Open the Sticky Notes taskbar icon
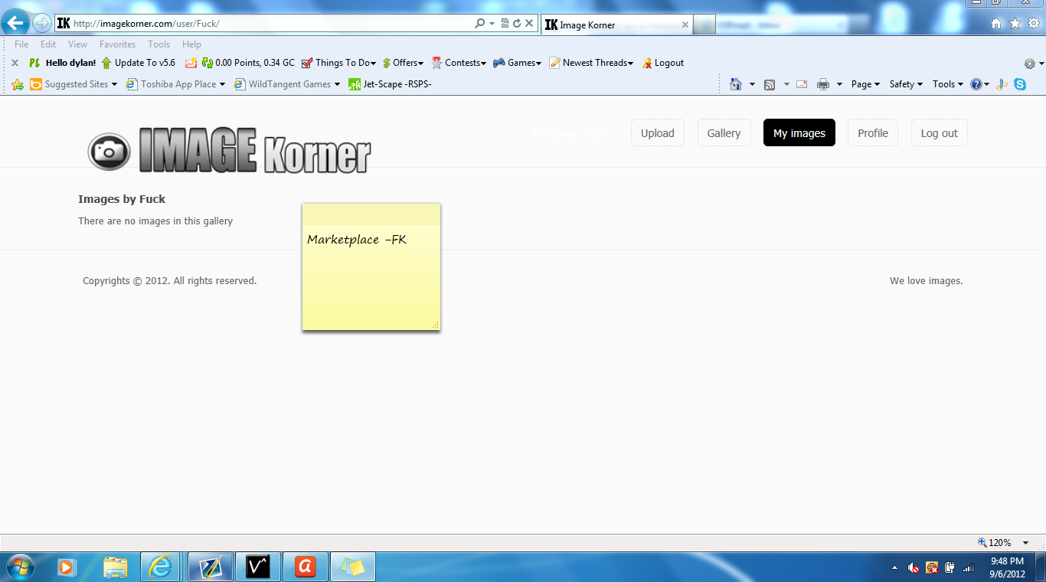Screen dimensions: 1046x582 pyautogui.click(x=352, y=567)
